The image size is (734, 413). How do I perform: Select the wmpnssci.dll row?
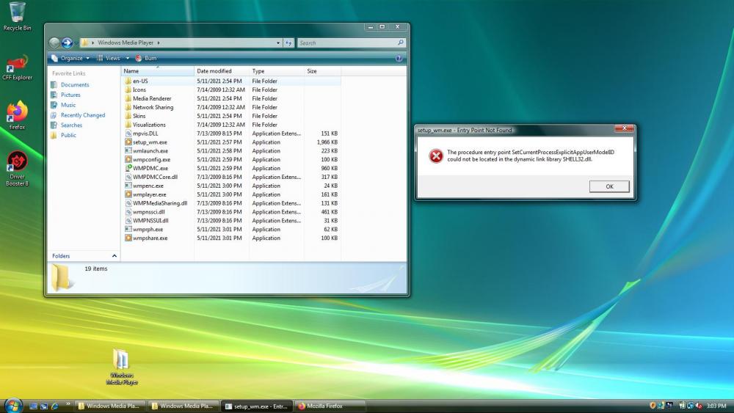(232, 212)
